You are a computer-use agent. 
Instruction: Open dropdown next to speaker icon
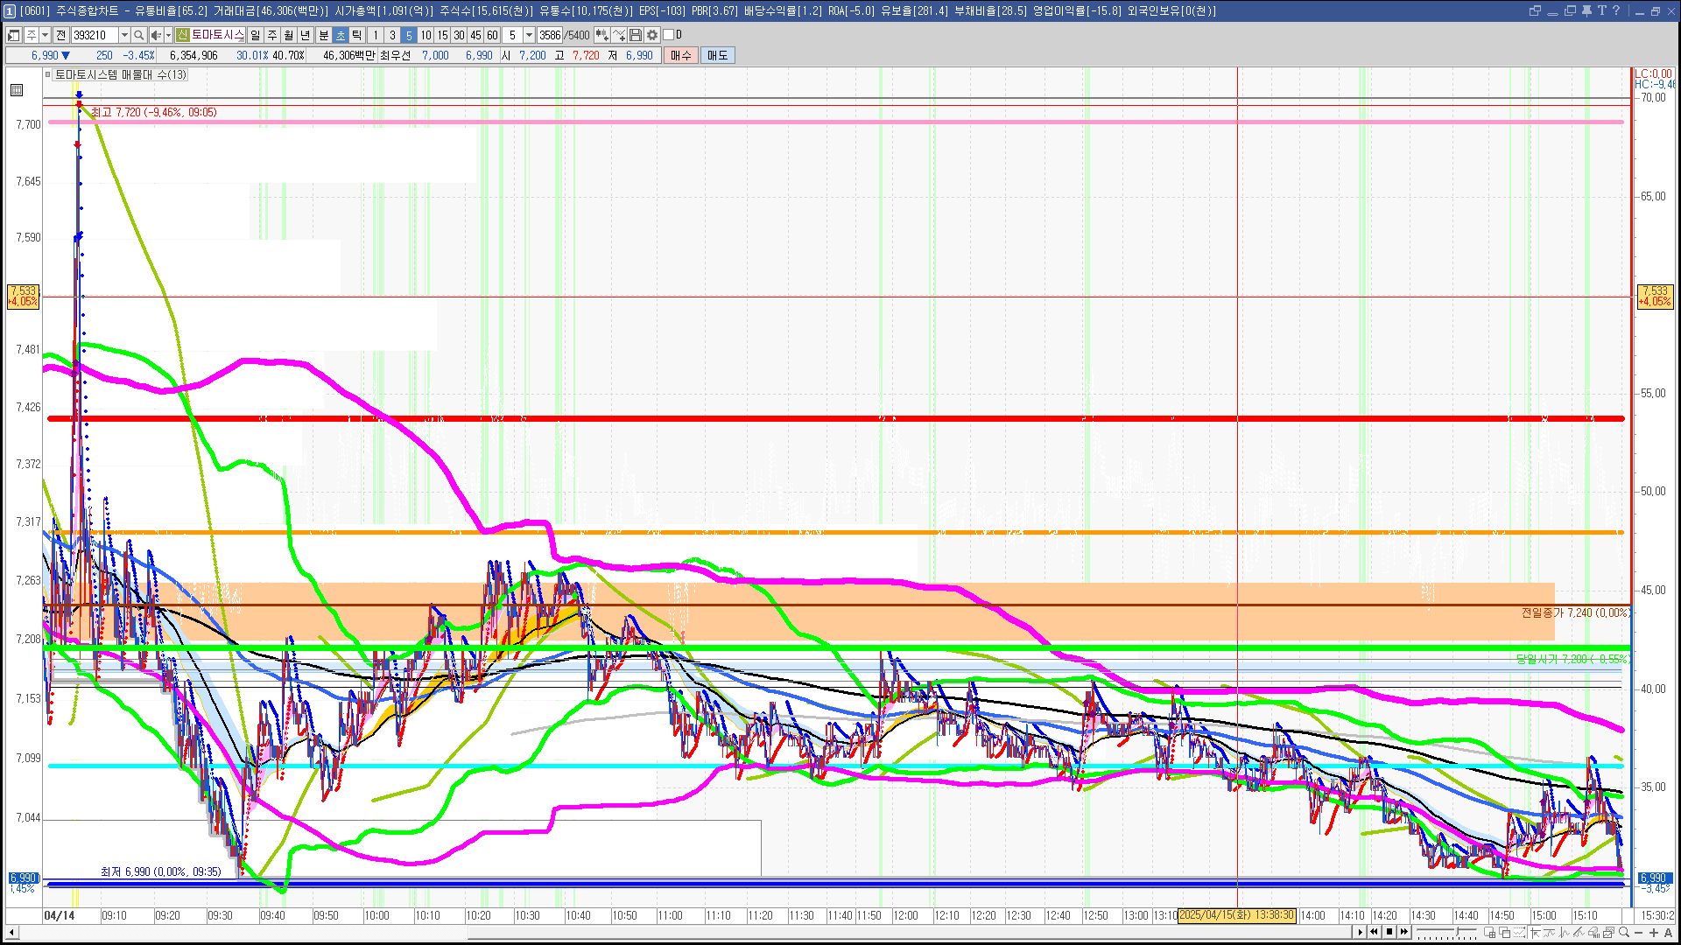click(168, 35)
